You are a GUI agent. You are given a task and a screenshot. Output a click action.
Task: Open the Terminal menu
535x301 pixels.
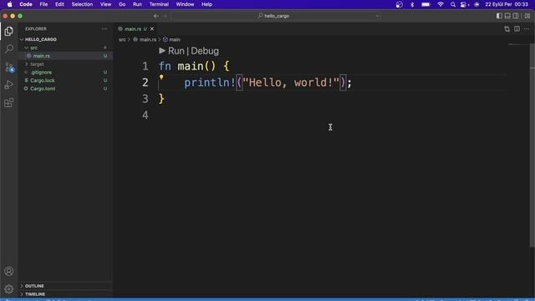pos(159,4)
